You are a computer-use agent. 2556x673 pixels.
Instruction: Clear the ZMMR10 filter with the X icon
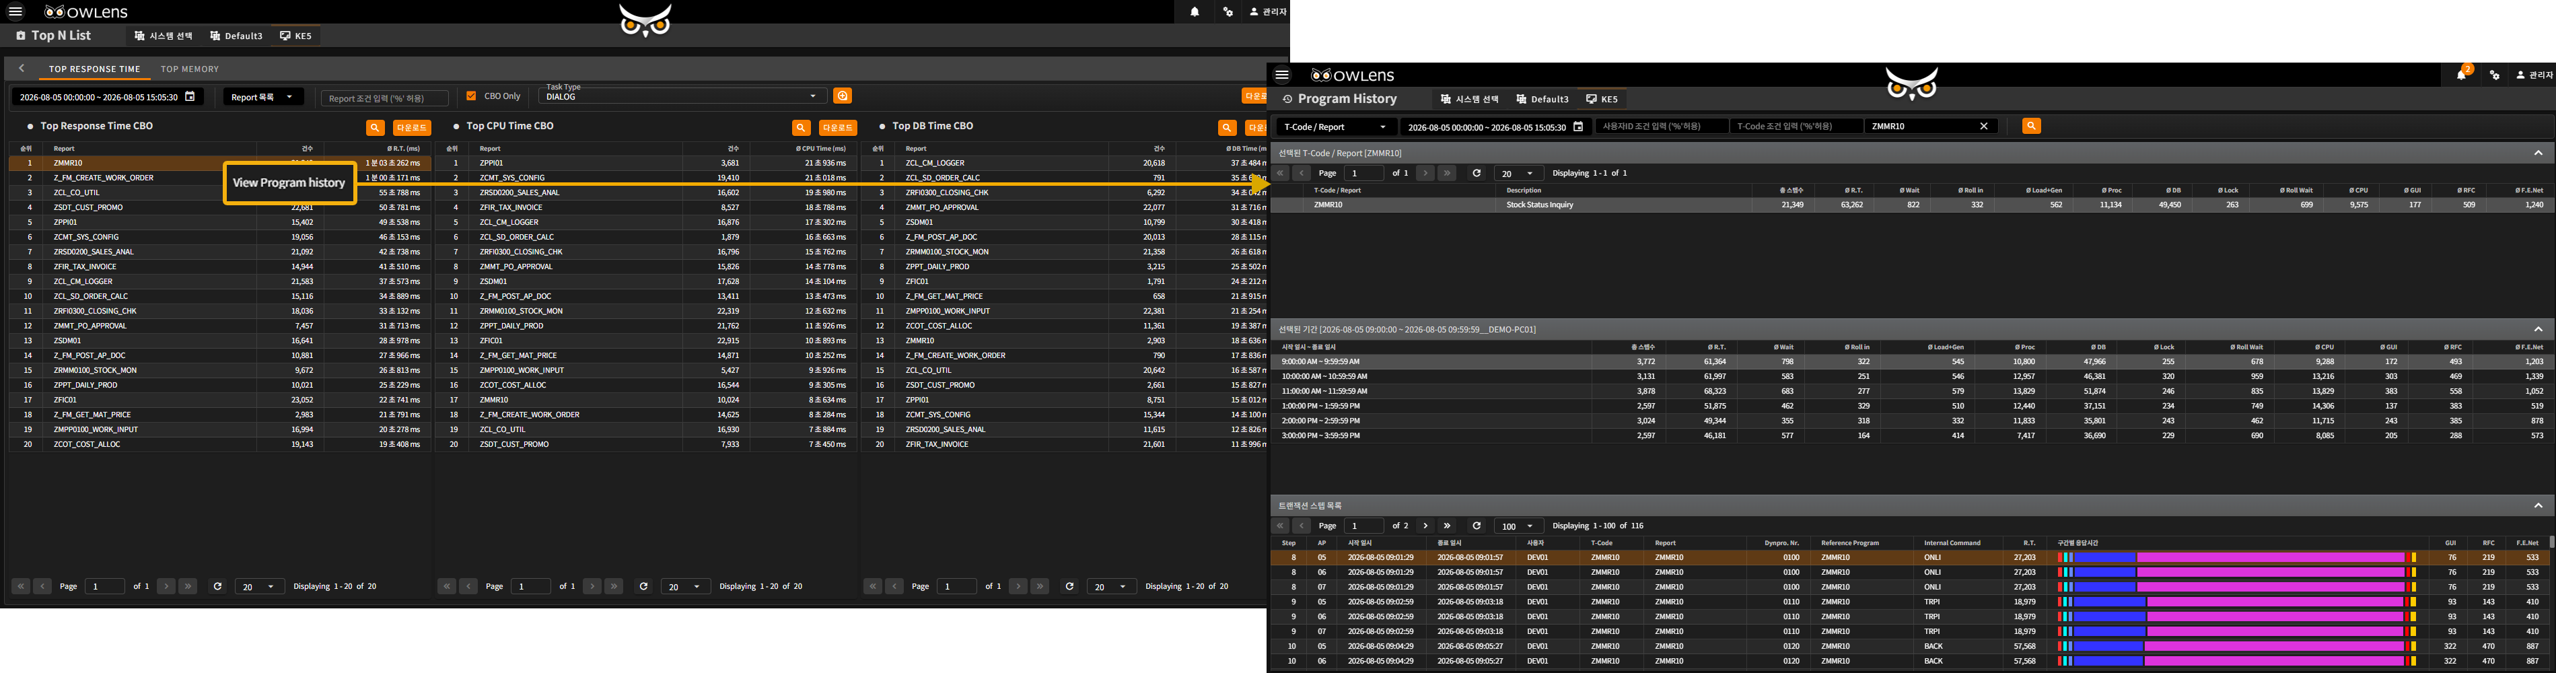(1983, 126)
